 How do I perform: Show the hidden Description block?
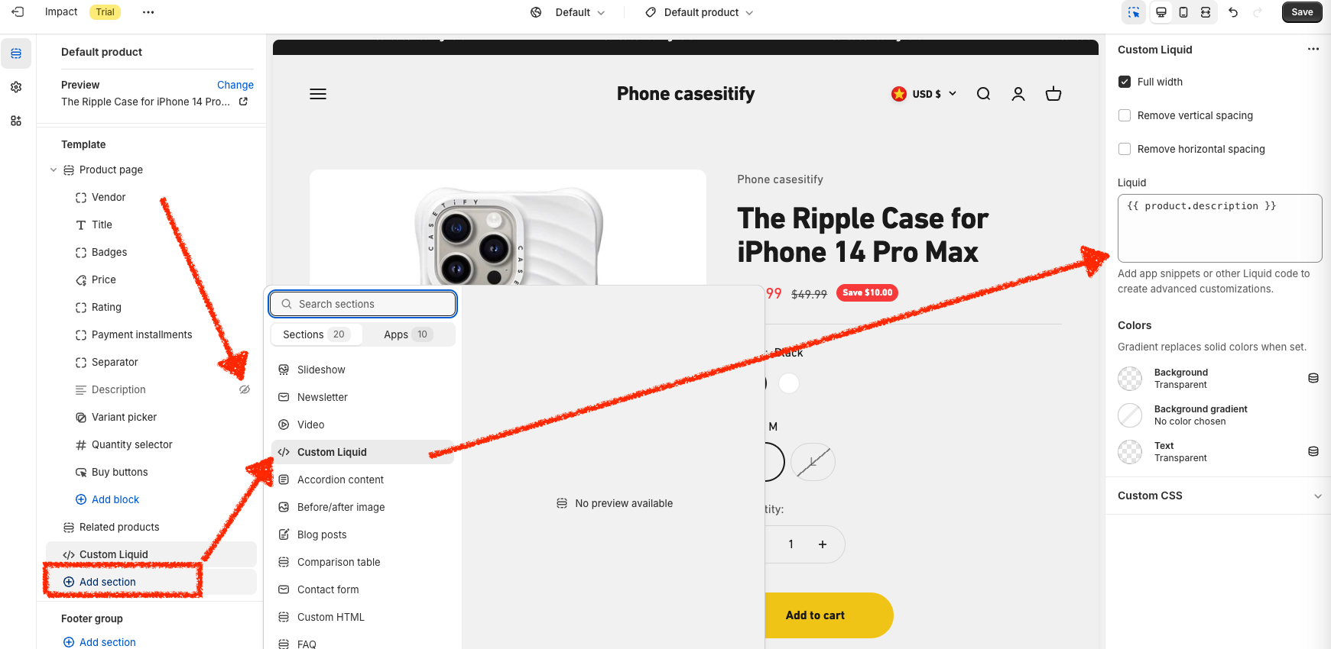click(245, 389)
